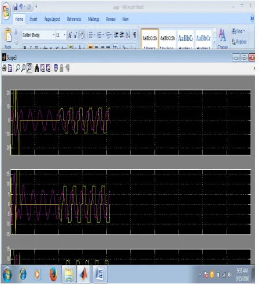Image resolution: width=259 pixels, height=284 pixels.
Task: Click the Decrease Indent icon
Action: click(116, 35)
